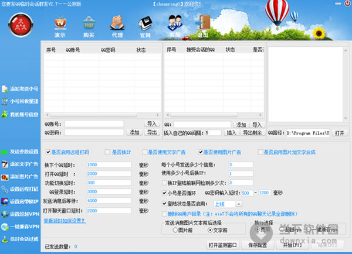The height and width of the screenshot is (254, 352).
Task: Click right scroll arrow of 接受会话的QQ list
Action: [x=260, y=115]
